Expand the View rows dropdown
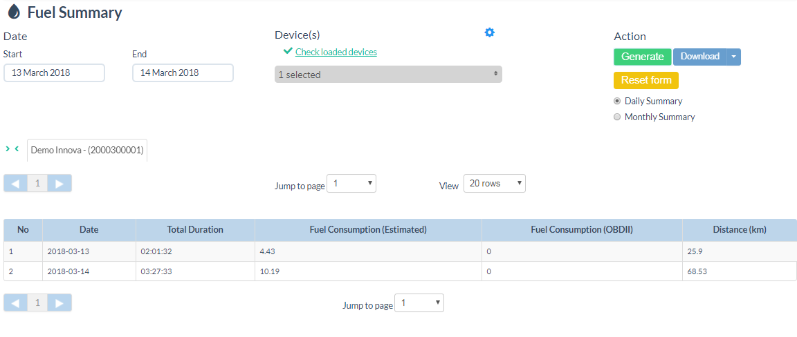Image resolution: width=797 pixels, height=337 pixels. [x=494, y=184]
